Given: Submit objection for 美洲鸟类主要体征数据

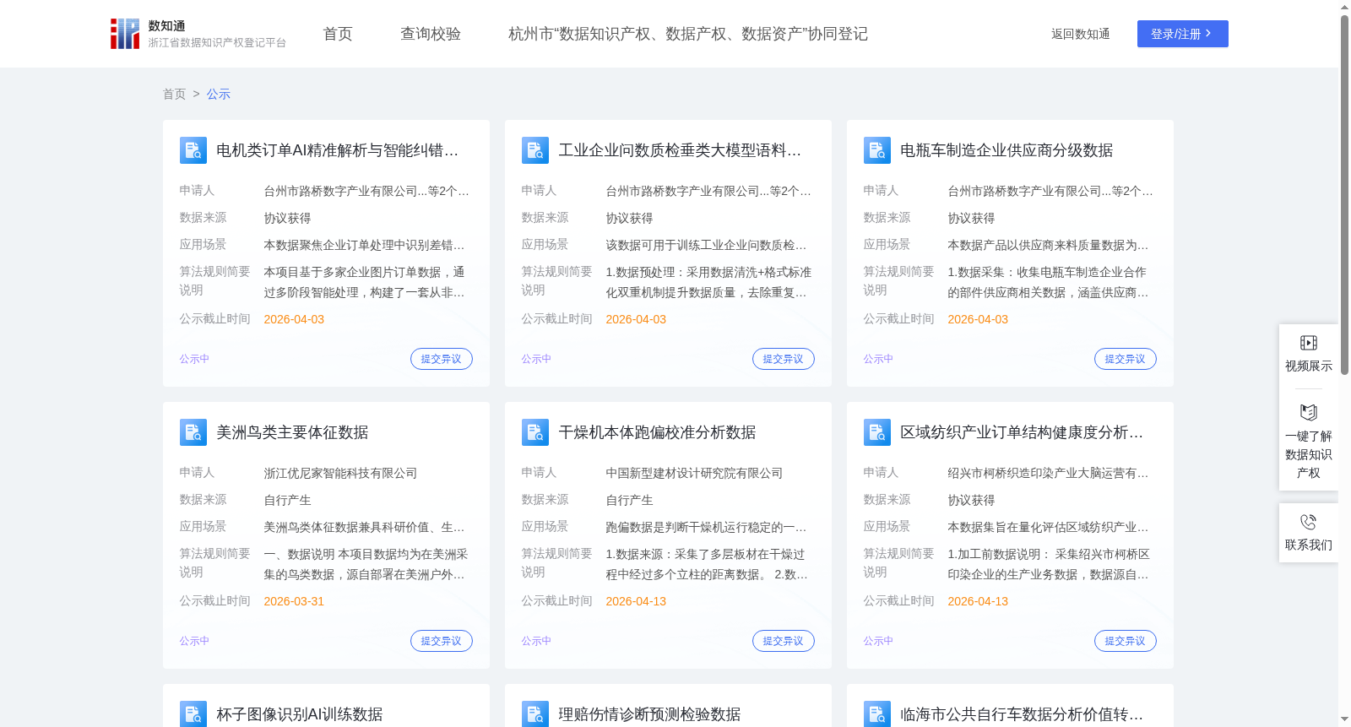Looking at the screenshot, I should click(442, 641).
